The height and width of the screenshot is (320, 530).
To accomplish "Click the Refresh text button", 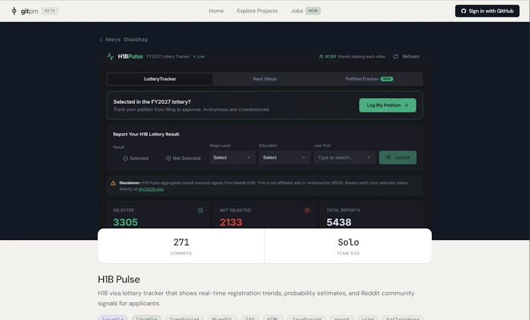I will (411, 57).
